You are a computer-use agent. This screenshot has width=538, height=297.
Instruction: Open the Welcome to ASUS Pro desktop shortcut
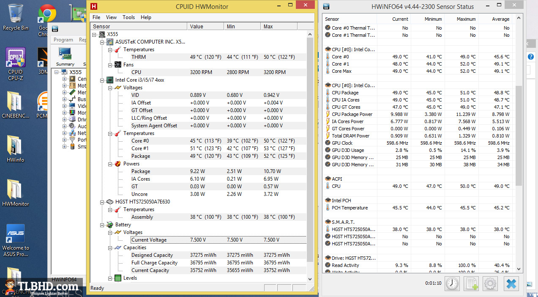16,240
